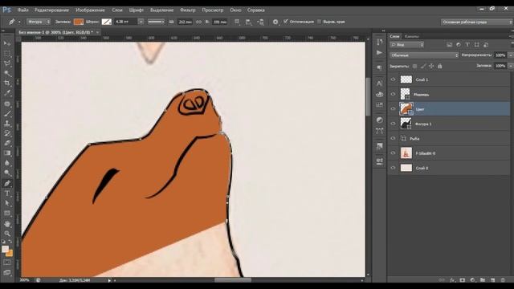Lock all padlock icon

click(x=440, y=66)
